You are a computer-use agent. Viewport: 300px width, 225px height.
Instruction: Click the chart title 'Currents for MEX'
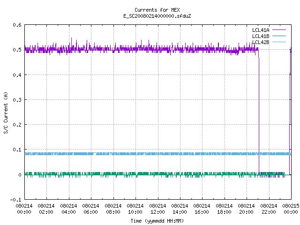(x=157, y=10)
